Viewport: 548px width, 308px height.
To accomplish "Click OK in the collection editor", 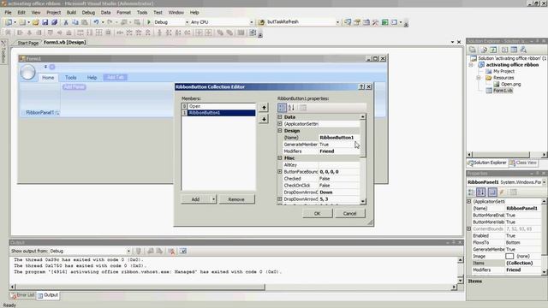I will [x=318, y=213].
